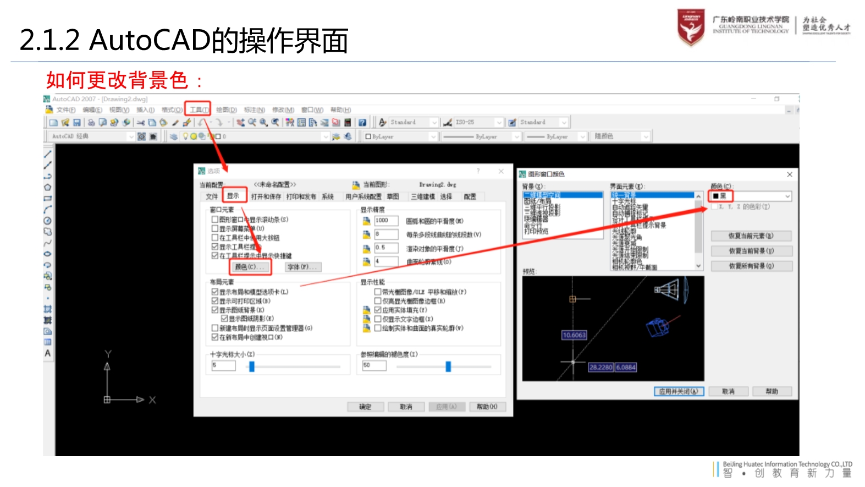Click the Layer Properties Manager icon

coord(174,136)
